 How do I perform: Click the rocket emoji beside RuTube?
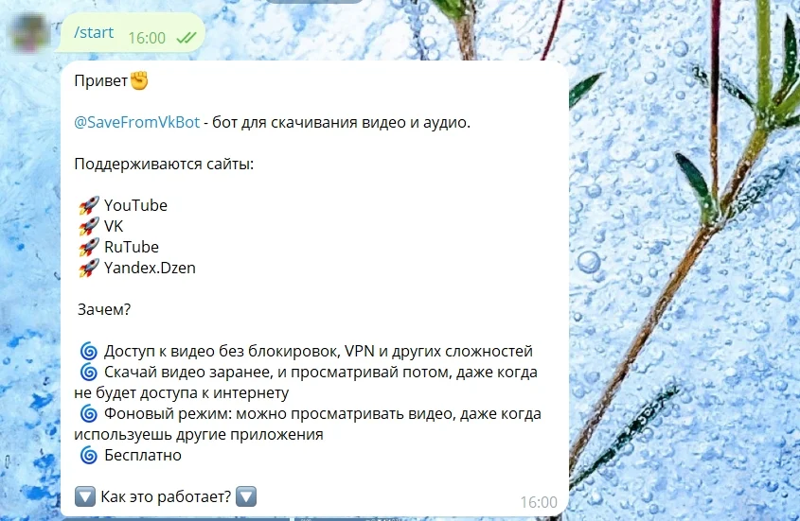pos(89,247)
